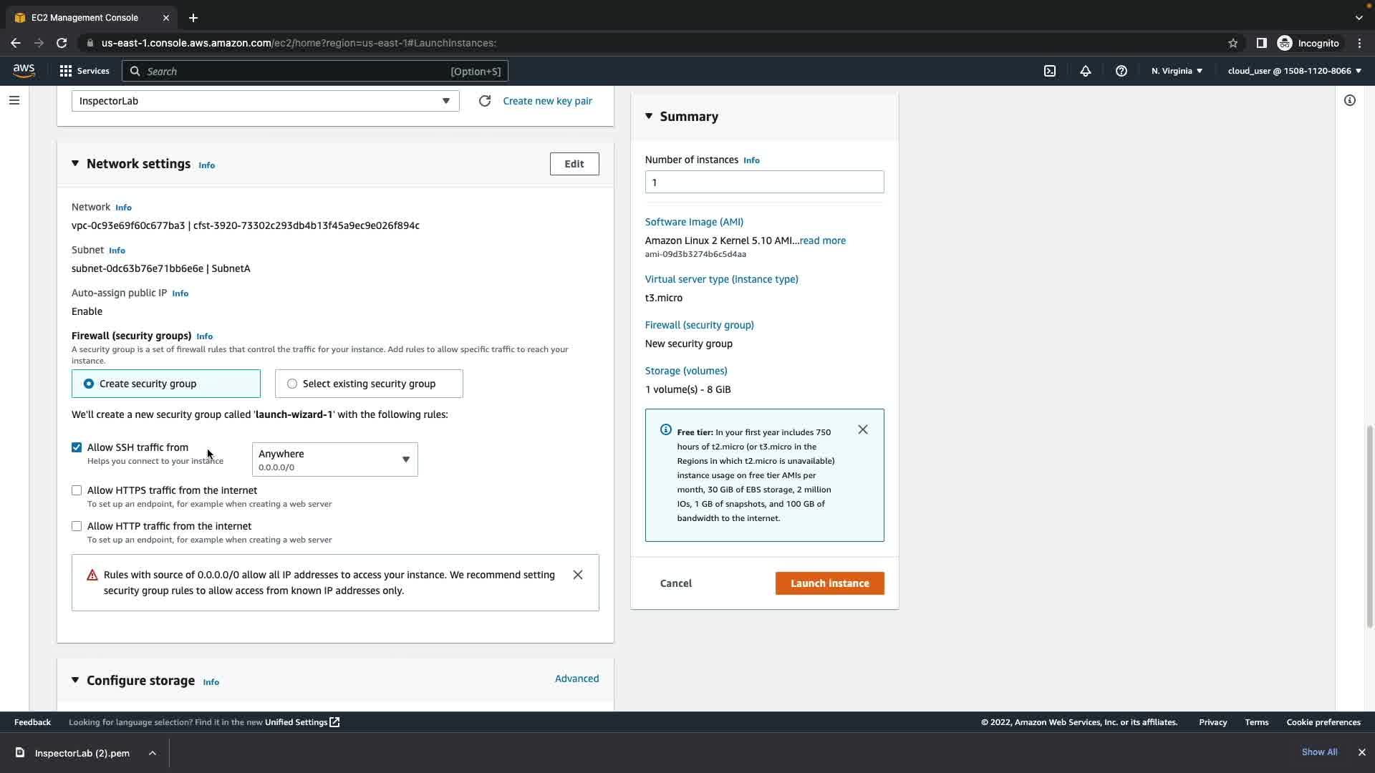This screenshot has height=773, width=1375.
Task: Uncheck Allow SSH traffic from
Action: 77,447
